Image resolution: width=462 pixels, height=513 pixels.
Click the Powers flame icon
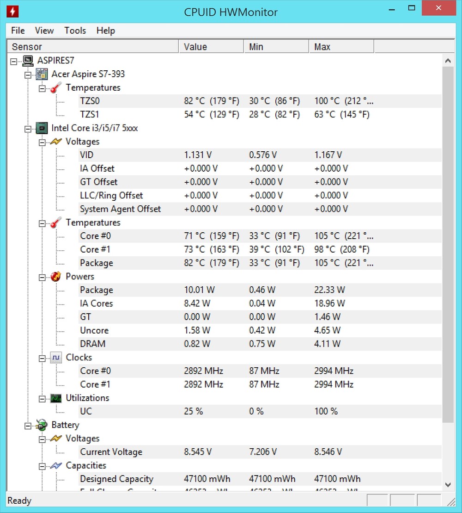56,277
